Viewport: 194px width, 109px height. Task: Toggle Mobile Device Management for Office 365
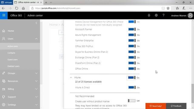(x=132, y=22)
